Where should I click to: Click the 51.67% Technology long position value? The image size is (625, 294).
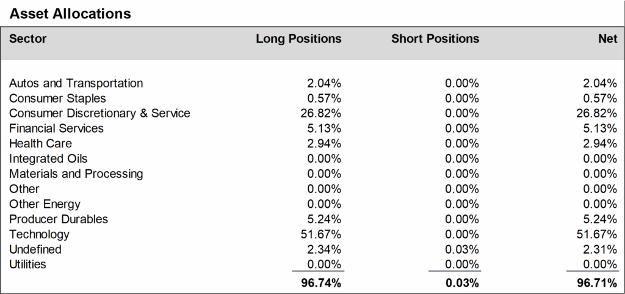click(323, 235)
